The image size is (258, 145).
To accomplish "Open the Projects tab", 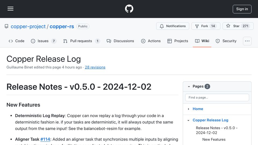I will tap(178, 41).
